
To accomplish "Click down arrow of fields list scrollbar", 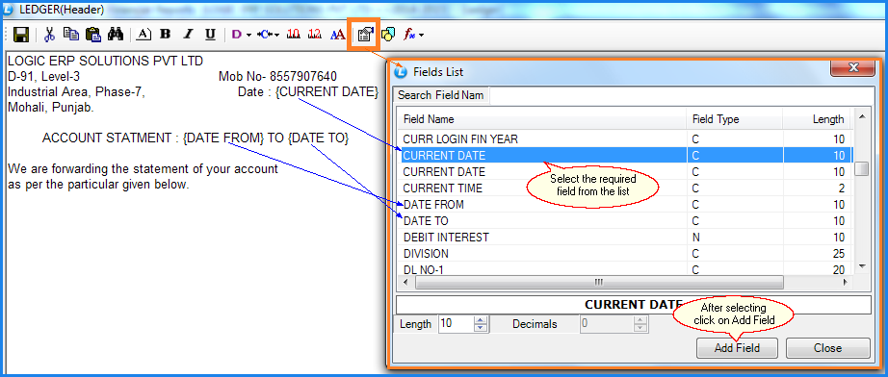I will coord(862,265).
